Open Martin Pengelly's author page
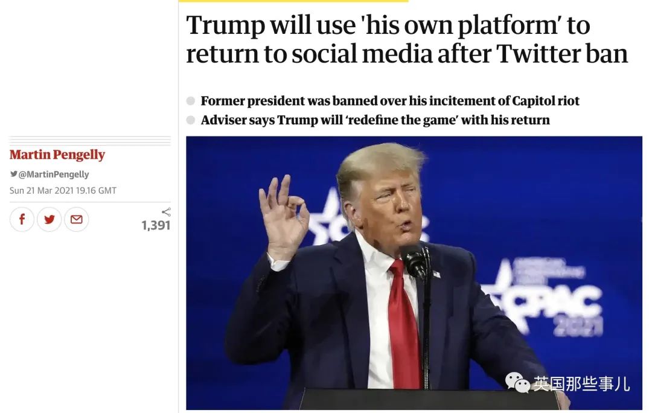The image size is (652, 413). click(57, 155)
